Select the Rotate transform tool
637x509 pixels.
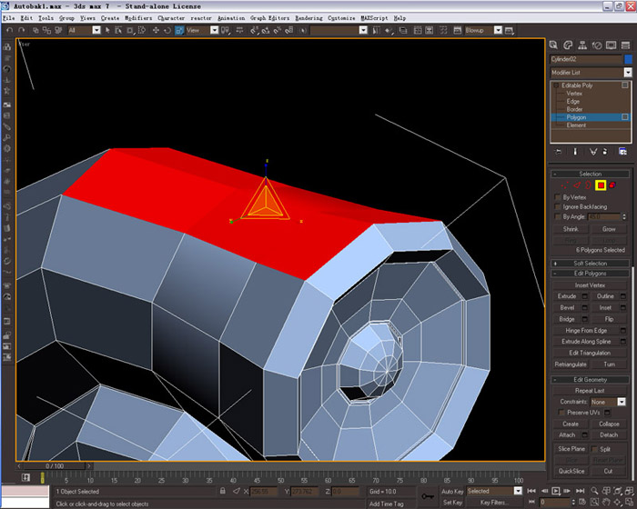point(167,30)
